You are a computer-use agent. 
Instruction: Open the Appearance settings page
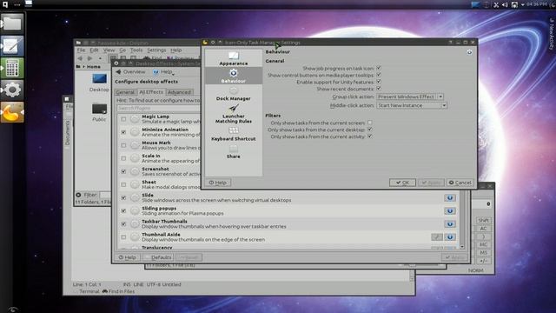point(234,58)
